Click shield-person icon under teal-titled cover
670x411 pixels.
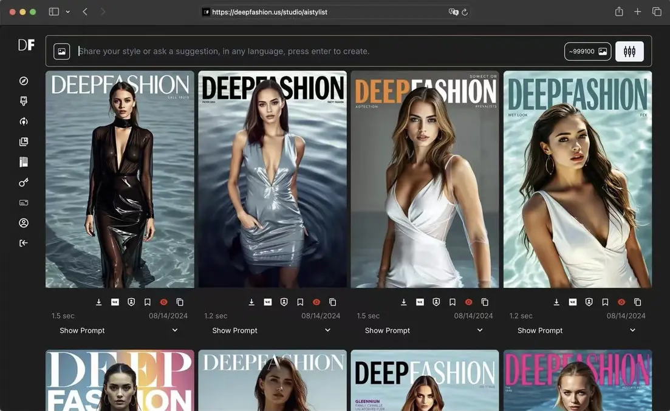pyautogui.click(x=589, y=302)
